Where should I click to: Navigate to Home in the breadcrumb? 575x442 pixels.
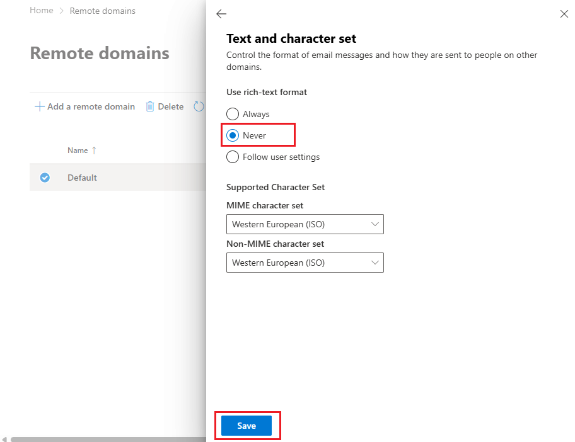click(x=42, y=11)
